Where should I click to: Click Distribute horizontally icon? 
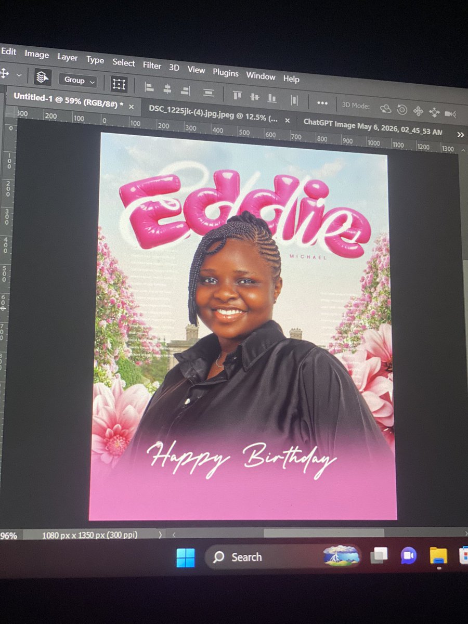coord(294,100)
